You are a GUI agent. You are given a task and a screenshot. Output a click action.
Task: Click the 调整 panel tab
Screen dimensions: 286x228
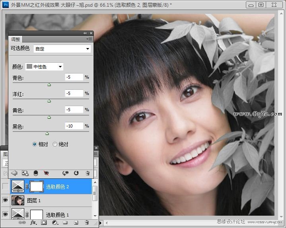pos(16,39)
